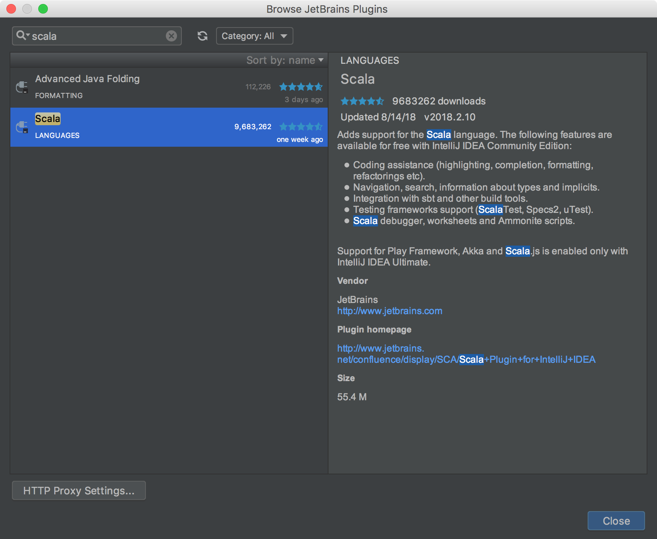Clear the scala search text
Screen dimensions: 657x539
point(171,36)
